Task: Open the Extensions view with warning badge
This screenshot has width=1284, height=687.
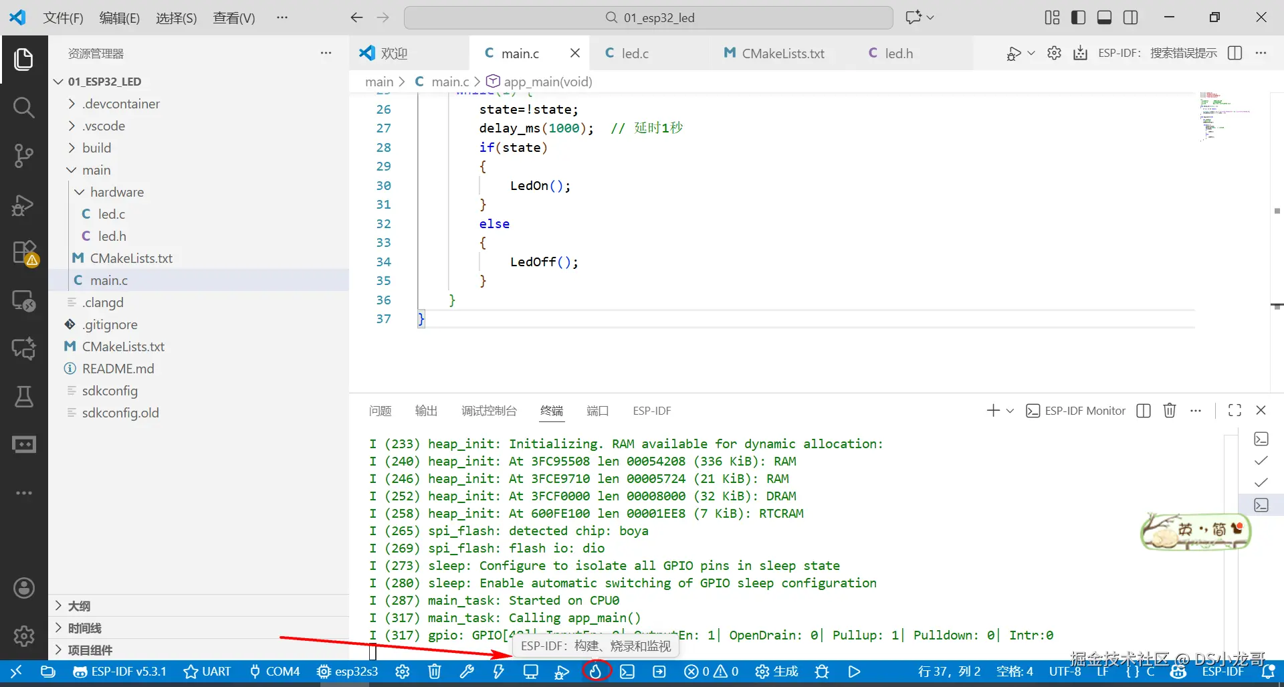Action: [24, 253]
